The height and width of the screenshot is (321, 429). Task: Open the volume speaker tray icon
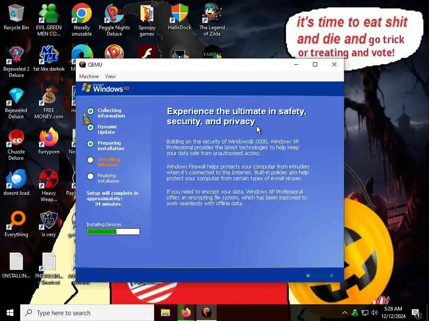375,313
